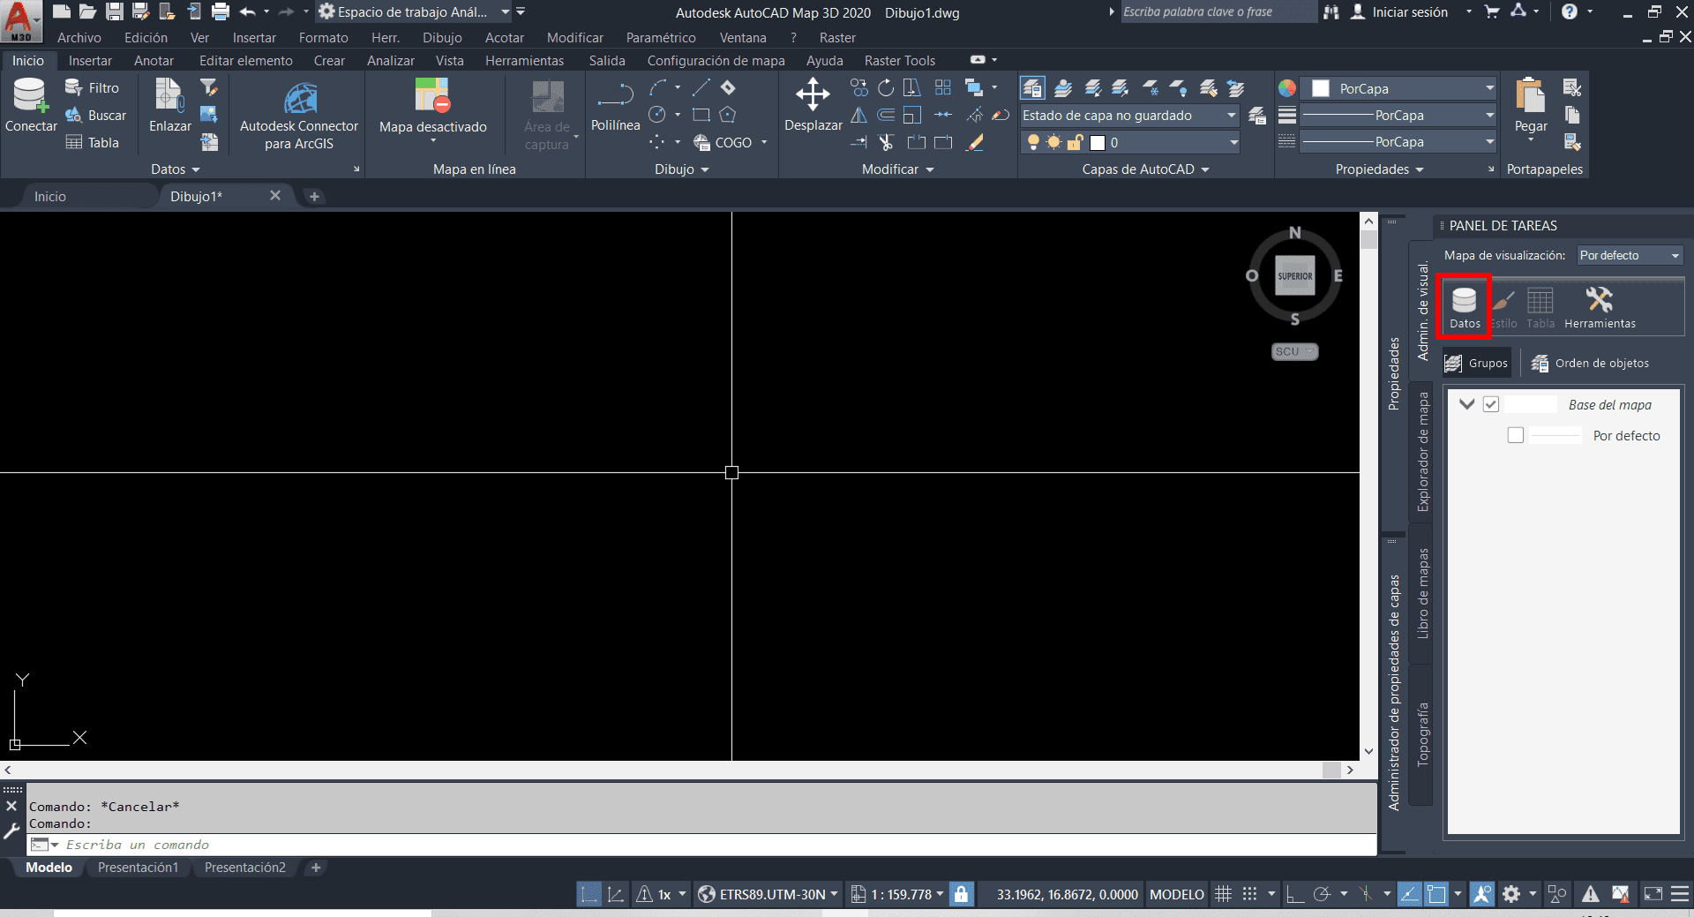Switch to the Raster Tools ribbon tab

899,60
